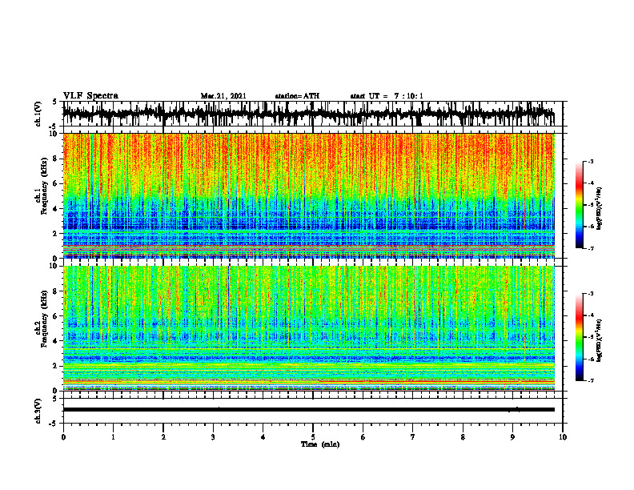Click the ch.3 flat voltage trace
This screenshot has width=634, height=490.
(309, 410)
